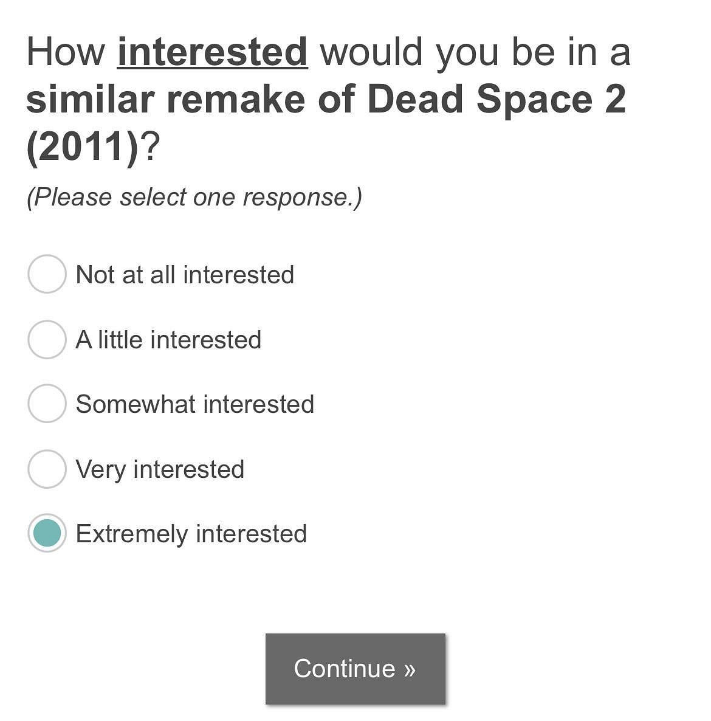Click the bold 'Dead Space 2' text
Image resolution: width=711 pixels, height=721 pixels.
[496, 100]
